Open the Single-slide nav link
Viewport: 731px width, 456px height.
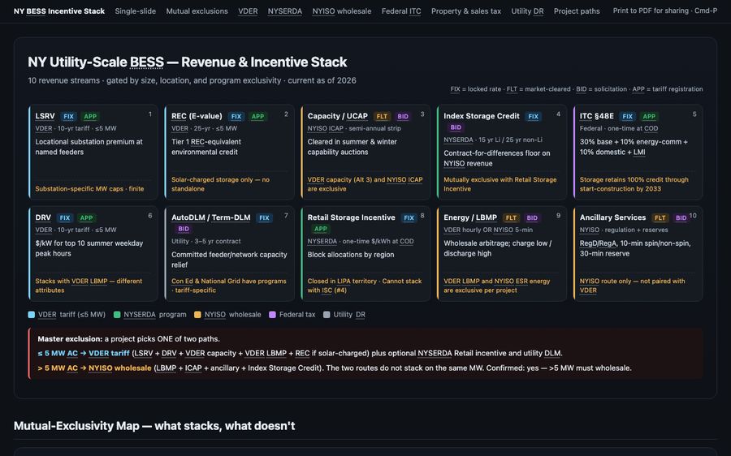click(135, 11)
